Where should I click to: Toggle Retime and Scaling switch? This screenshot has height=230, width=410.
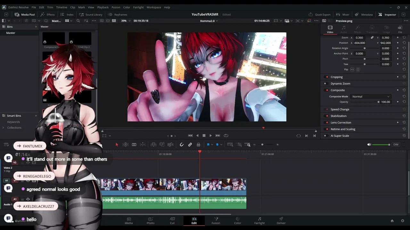[x=326, y=129]
